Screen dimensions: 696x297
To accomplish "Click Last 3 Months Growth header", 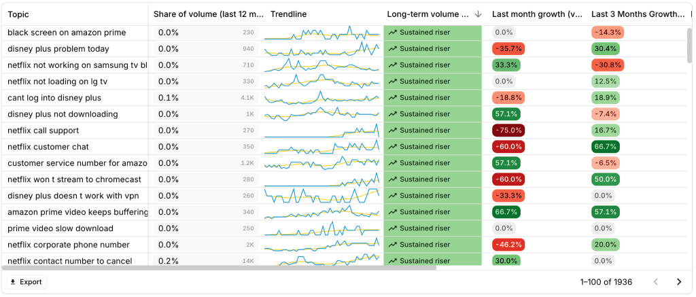I will [x=638, y=14].
